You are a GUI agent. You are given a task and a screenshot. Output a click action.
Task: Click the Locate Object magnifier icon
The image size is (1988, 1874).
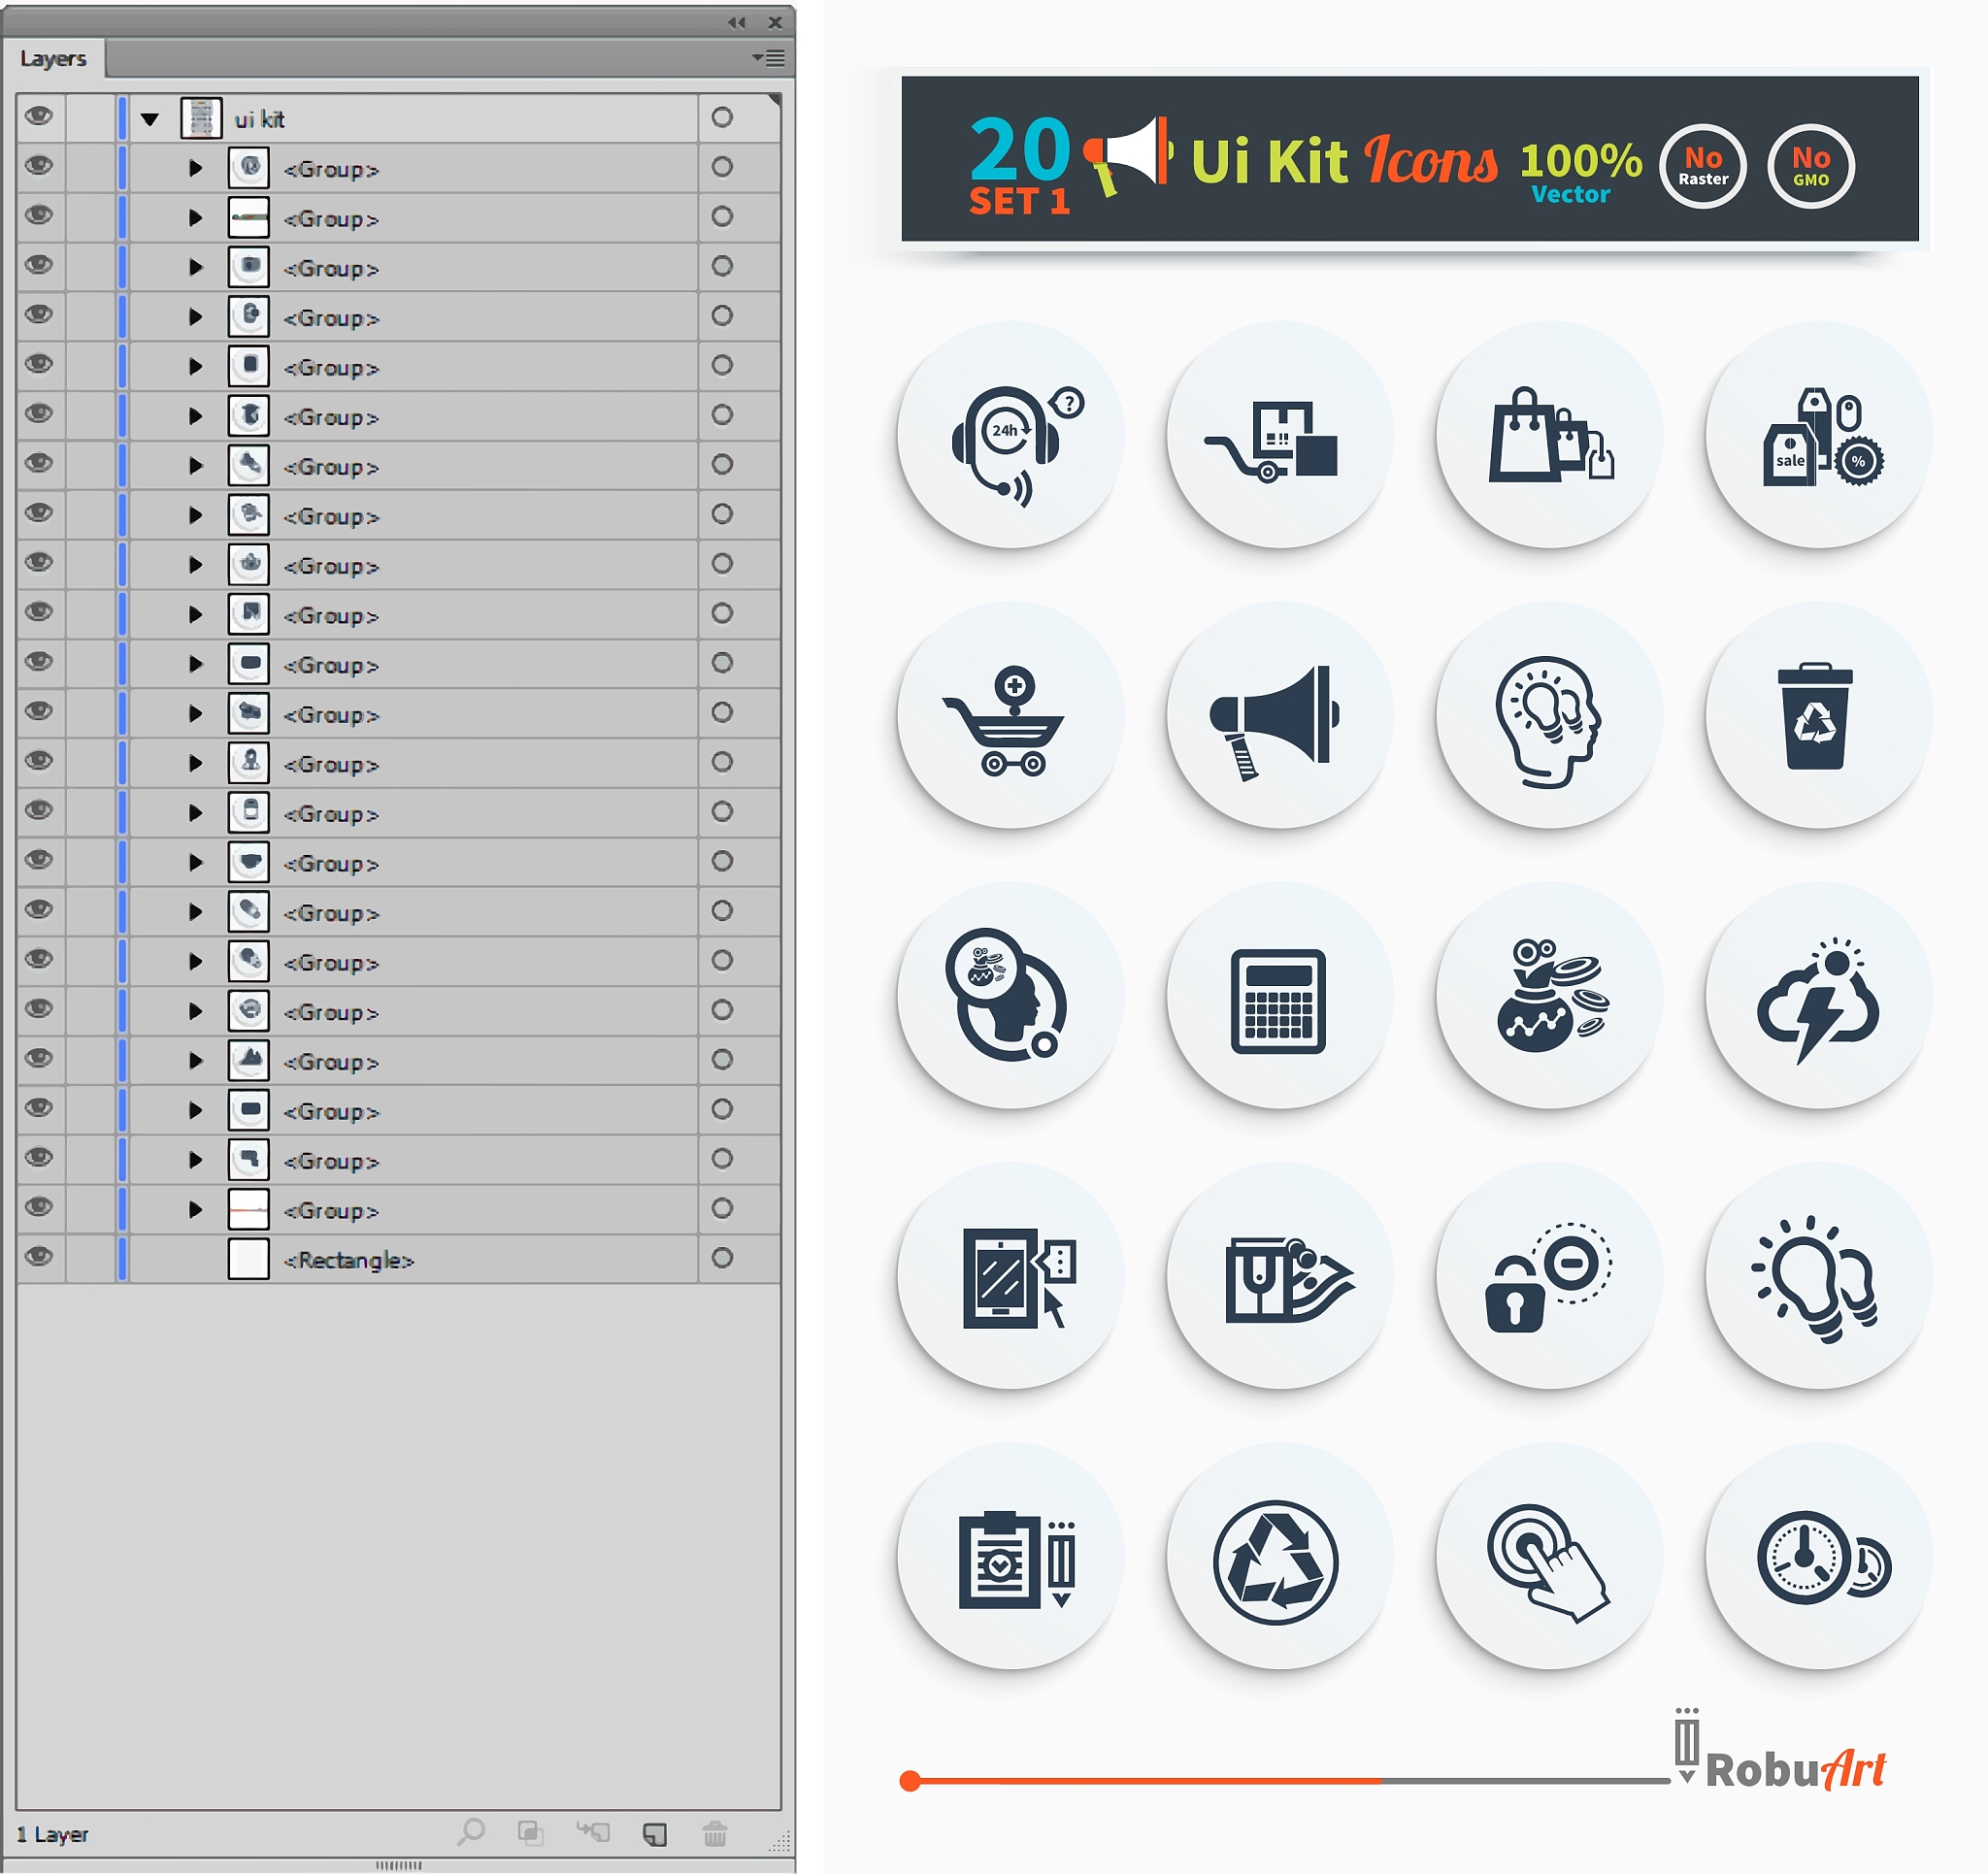(471, 1832)
